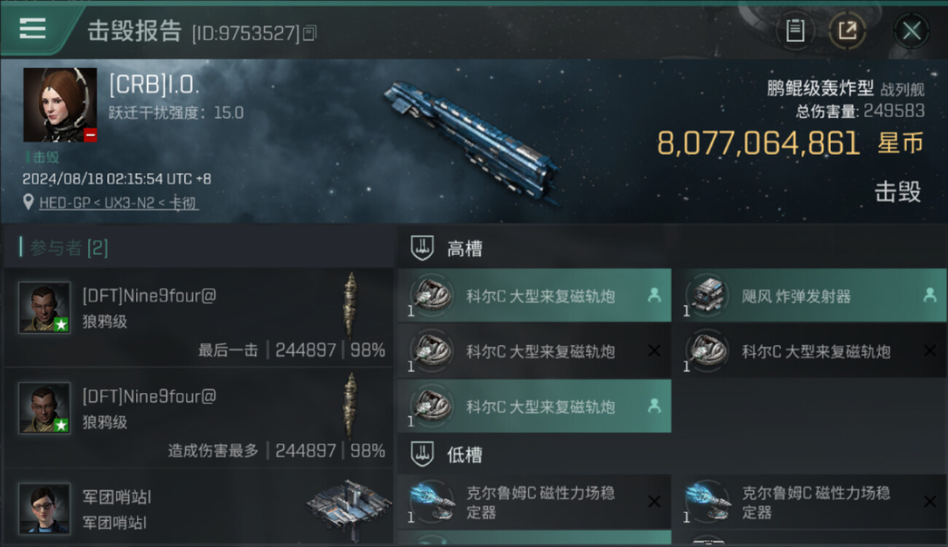Select the first 科尔C 大型来复磁轨炮 module
Viewport: 948px width, 547px height.
click(535, 295)
